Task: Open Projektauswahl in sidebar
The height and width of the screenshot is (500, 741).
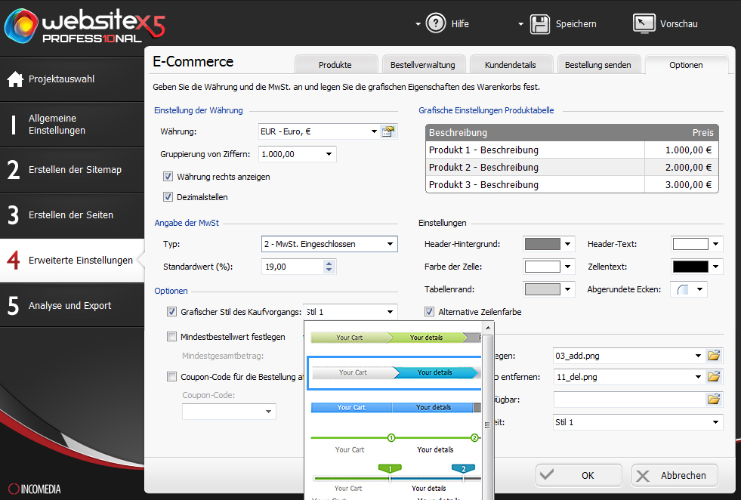Action: point(72,79)
